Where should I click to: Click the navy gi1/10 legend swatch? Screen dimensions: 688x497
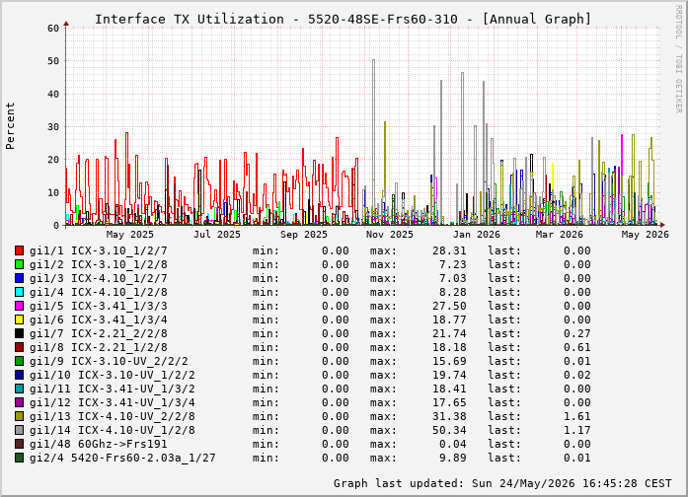point(19,375)
